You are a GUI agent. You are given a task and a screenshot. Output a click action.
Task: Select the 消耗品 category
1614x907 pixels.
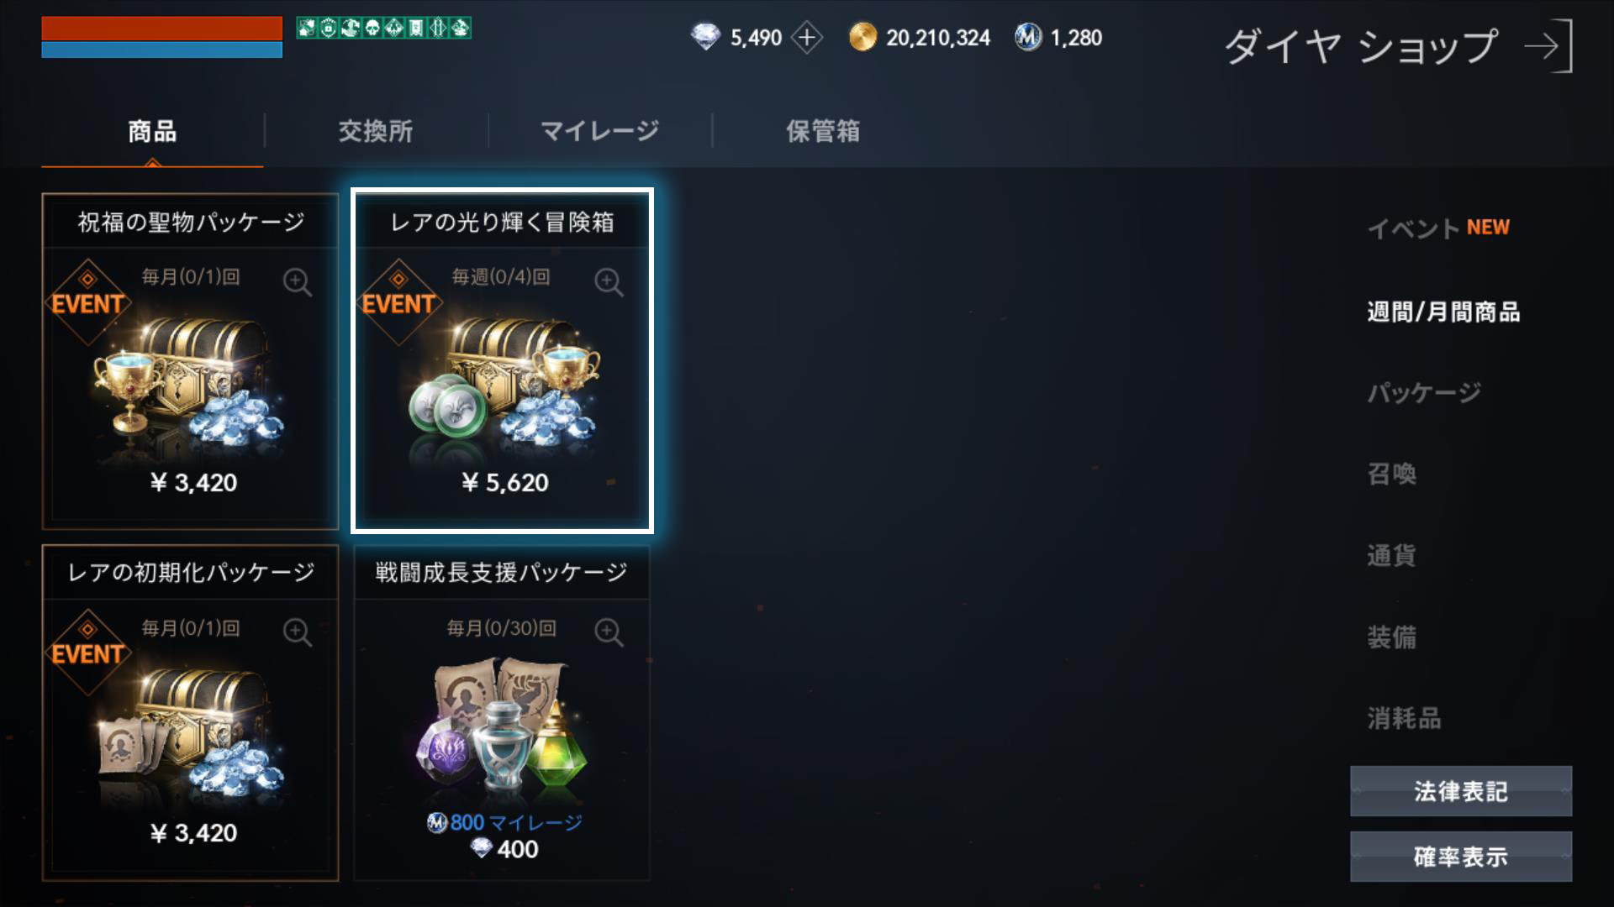[1404, 718]
